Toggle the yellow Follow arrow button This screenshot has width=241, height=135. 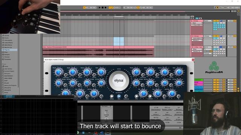click(x=84, y=7)
